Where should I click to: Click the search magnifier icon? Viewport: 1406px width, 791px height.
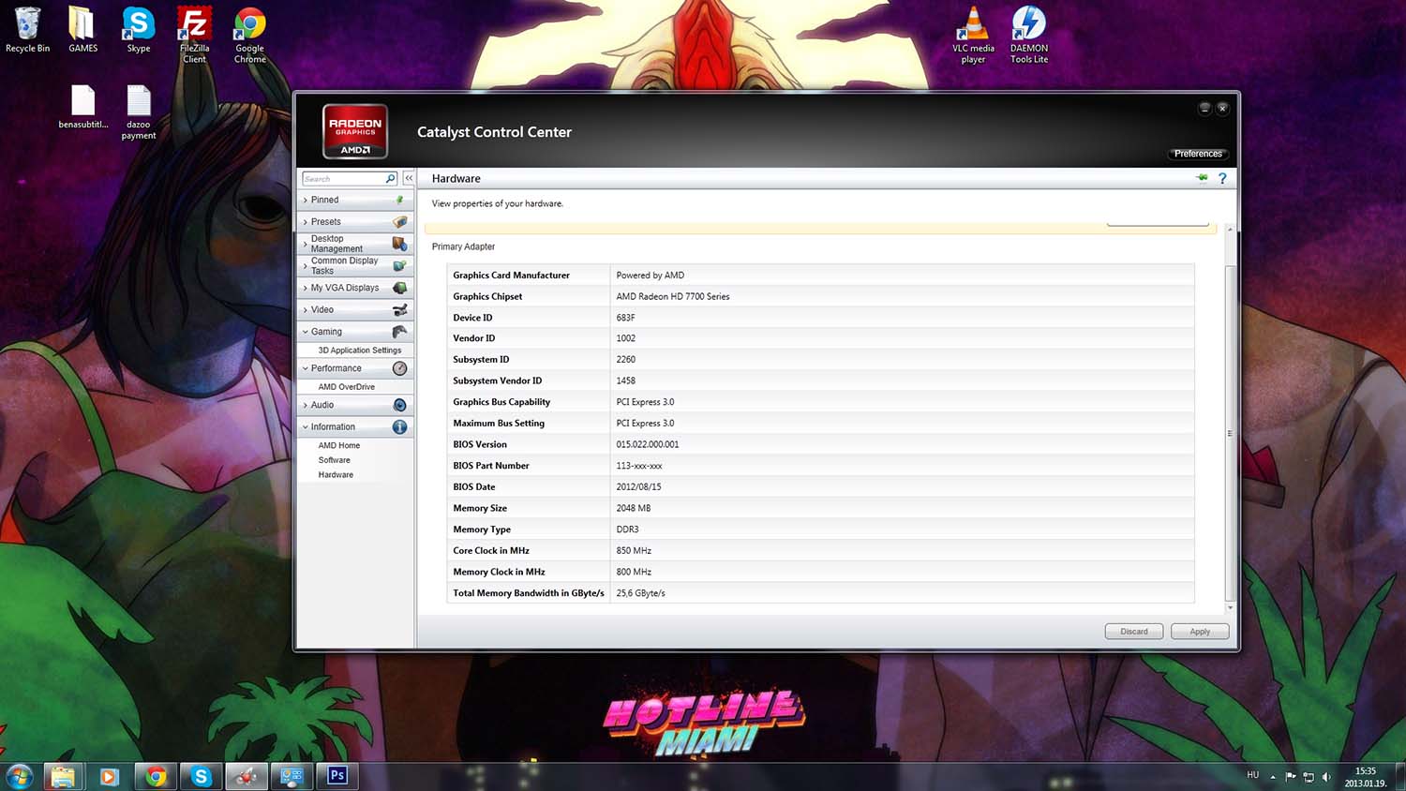click(x=391, y=178)
